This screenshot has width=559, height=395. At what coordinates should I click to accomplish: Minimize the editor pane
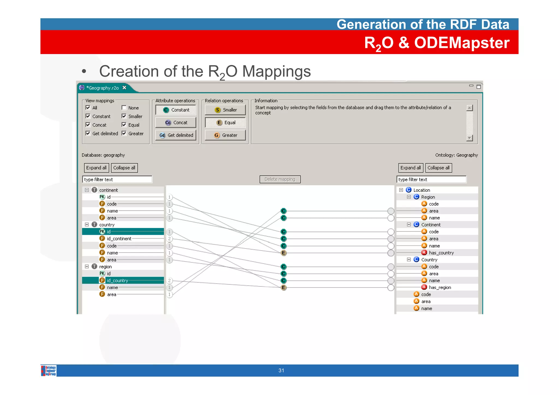471,86
